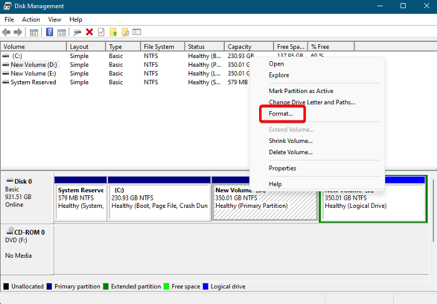Click Delete Volume... in context menu
This screenshot has height=304, width=437.
pyautogui.click(x=290, y=152)
